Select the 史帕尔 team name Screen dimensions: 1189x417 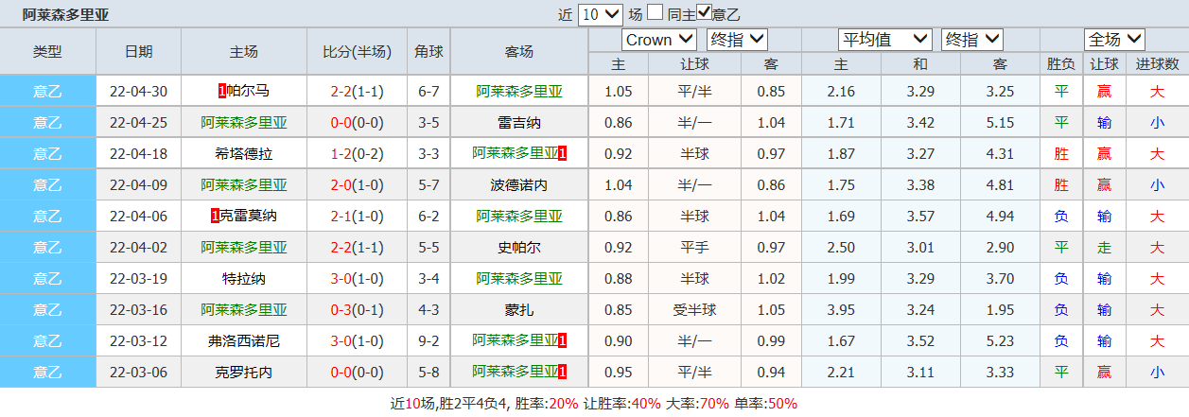pos(519,248)
